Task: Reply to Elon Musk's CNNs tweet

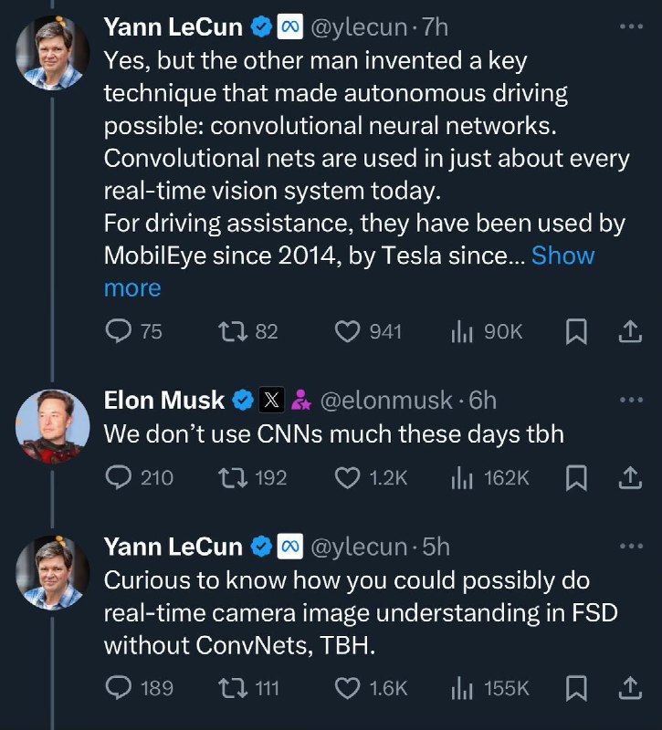Action: click(120, 477)
